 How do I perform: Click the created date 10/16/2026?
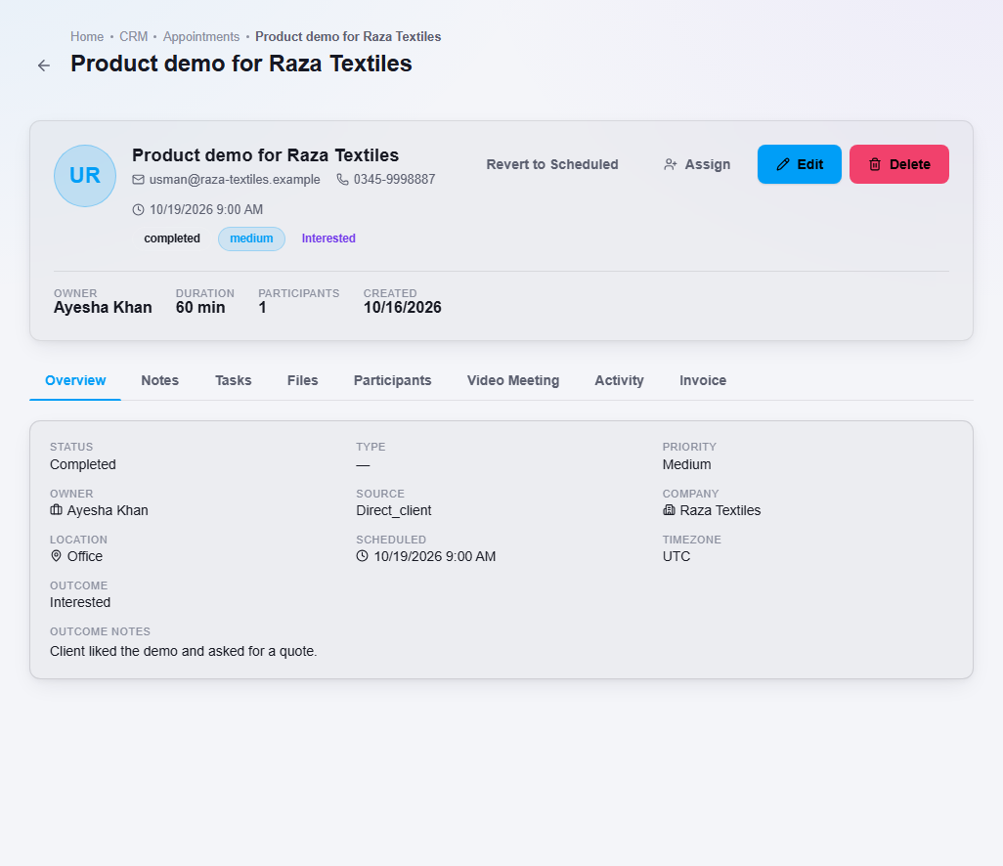coord(403,308)
